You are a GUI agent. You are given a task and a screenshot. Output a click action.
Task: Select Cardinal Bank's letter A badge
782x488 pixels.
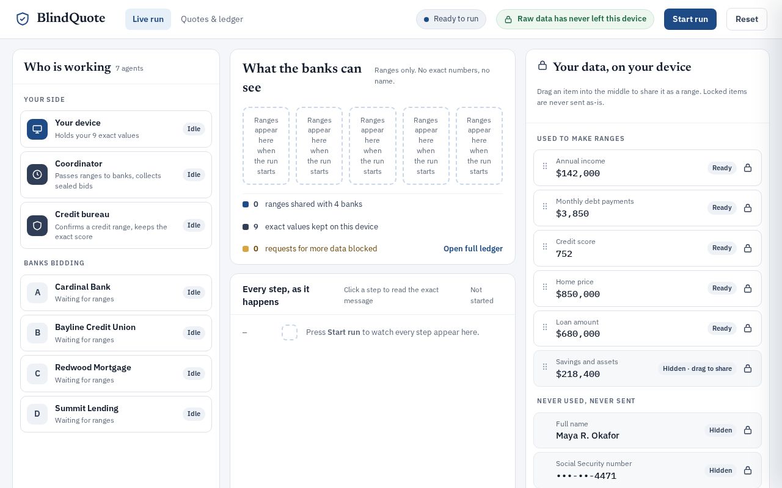[x=37, y=293]
